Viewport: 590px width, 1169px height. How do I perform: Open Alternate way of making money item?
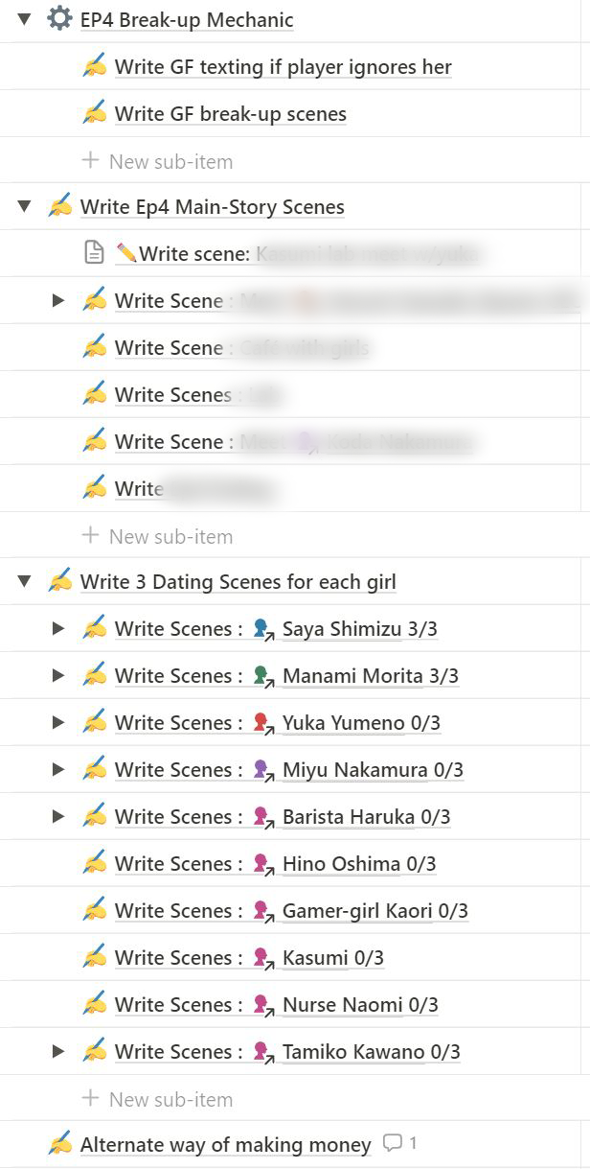click(x=225, y=1144)
